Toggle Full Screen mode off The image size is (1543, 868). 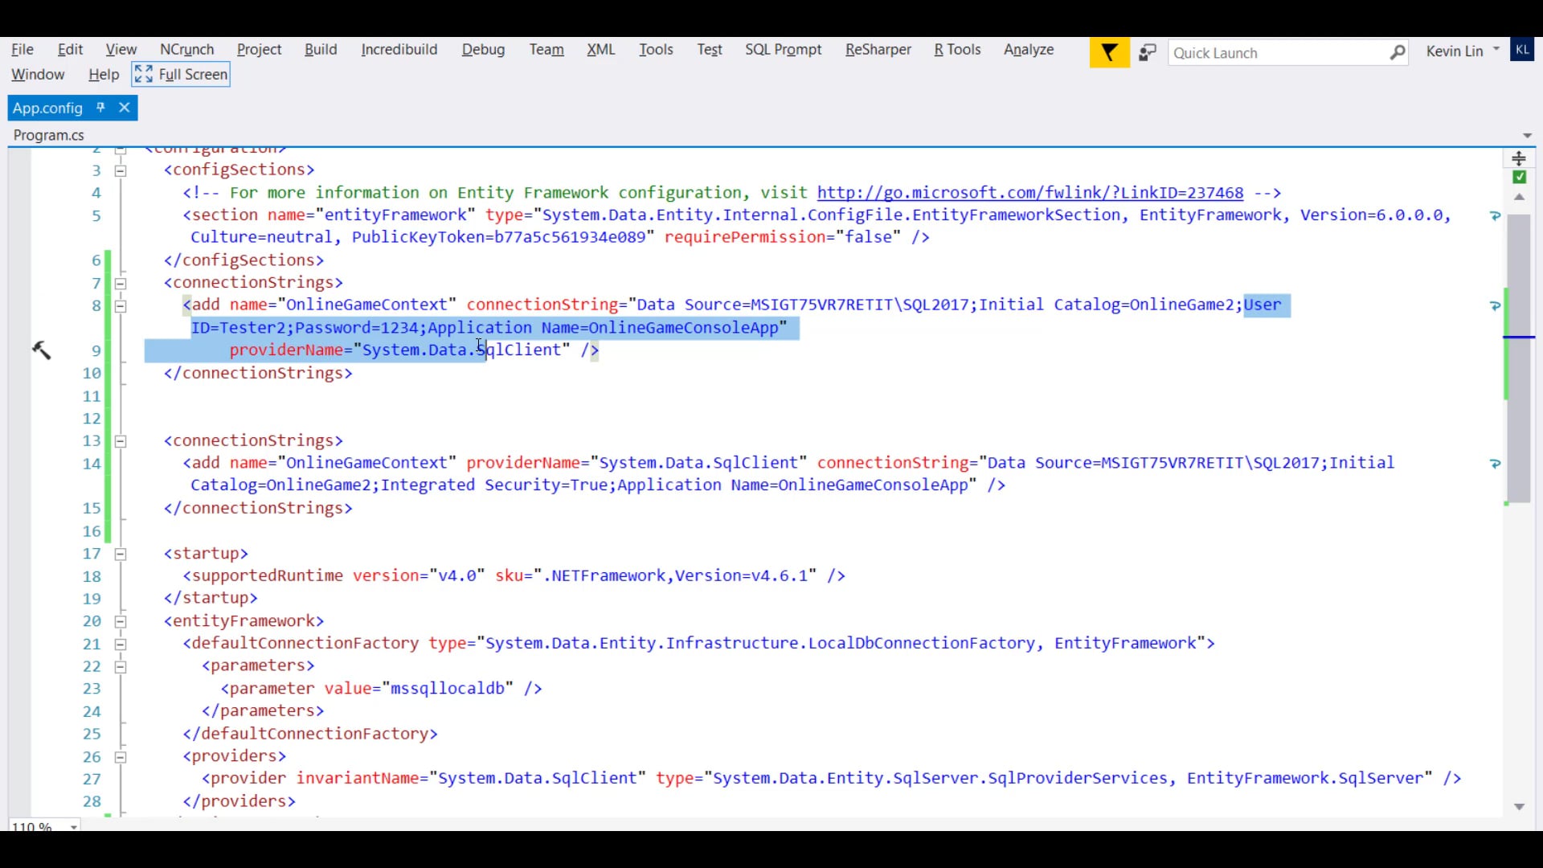tap(180, 74)
